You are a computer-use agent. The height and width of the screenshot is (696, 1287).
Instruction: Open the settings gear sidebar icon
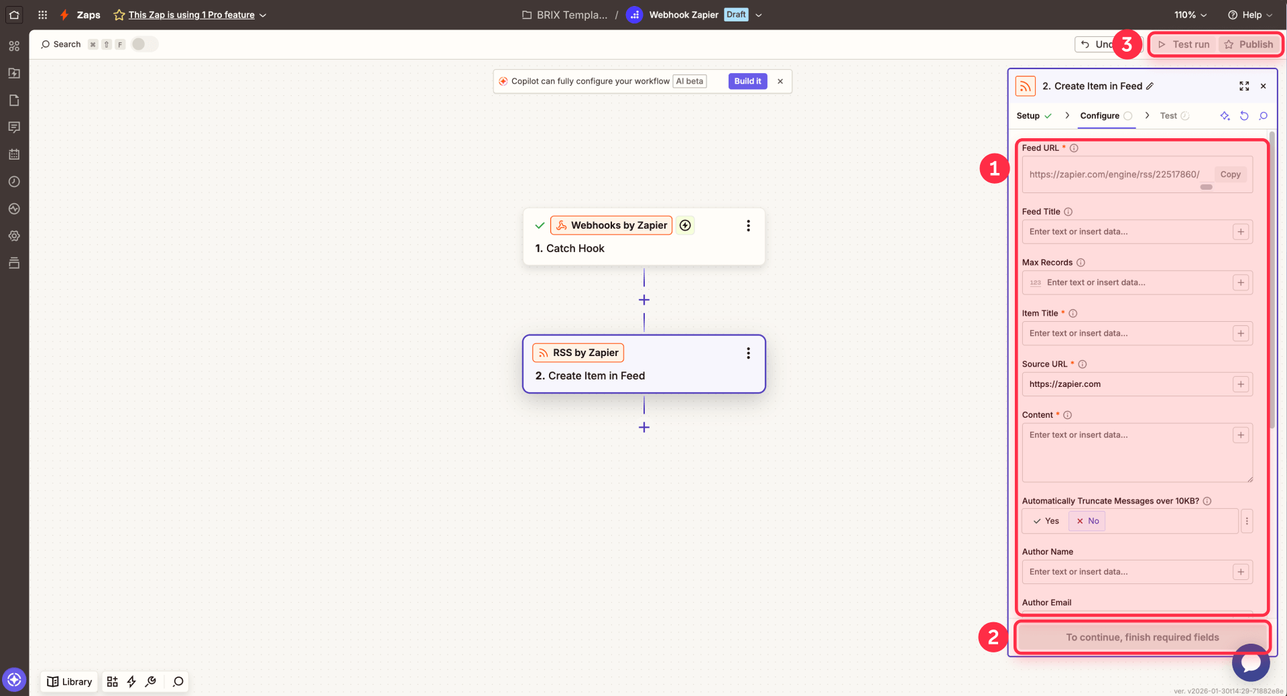click(x=14, y=236)
